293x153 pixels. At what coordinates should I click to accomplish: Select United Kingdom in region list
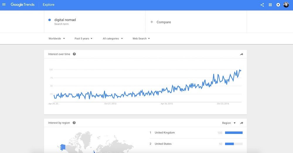coord(196,133)
